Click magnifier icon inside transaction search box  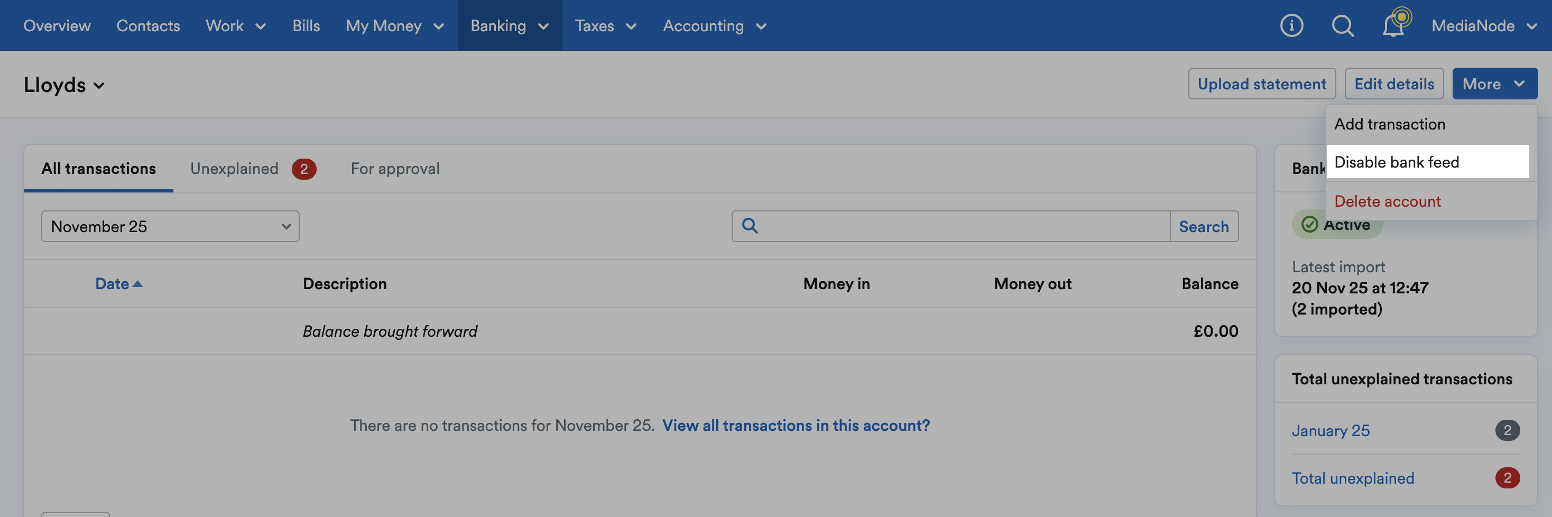750,225
